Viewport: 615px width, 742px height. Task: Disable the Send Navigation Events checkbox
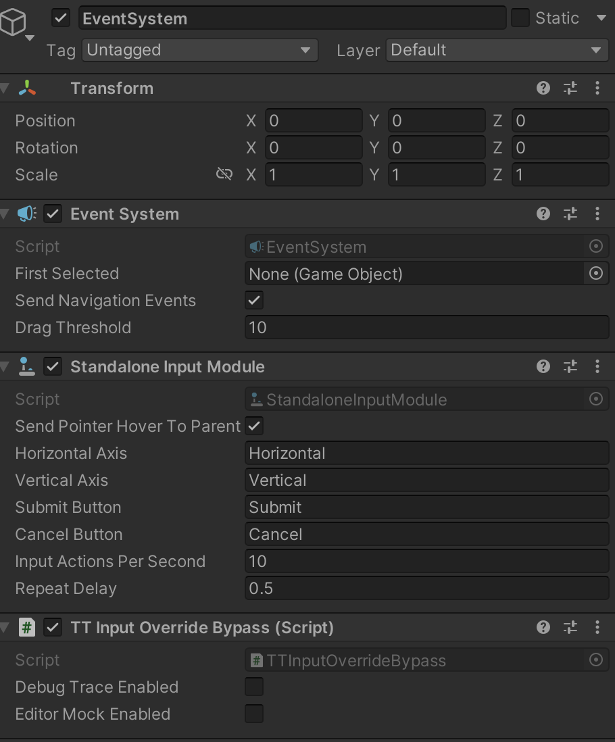pos(254,301)
